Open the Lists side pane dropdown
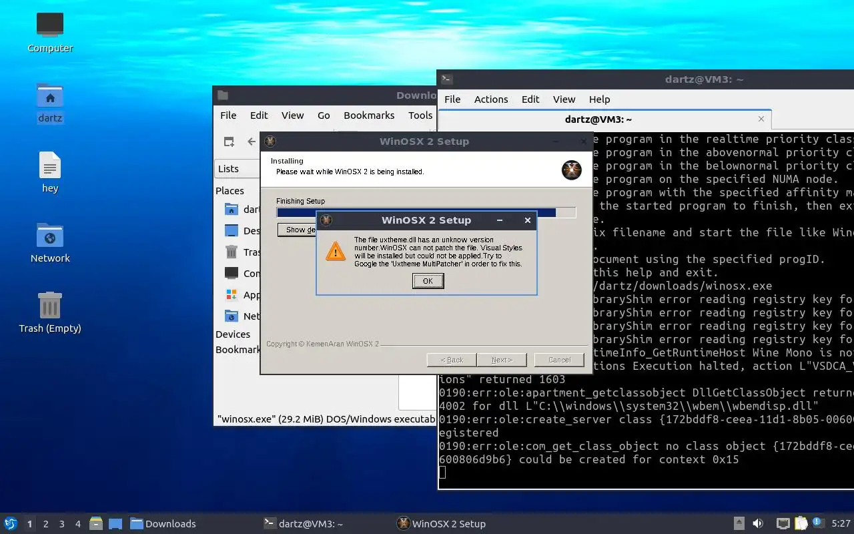The width and height of the screenshot is (854, 534). click(238, 169)
